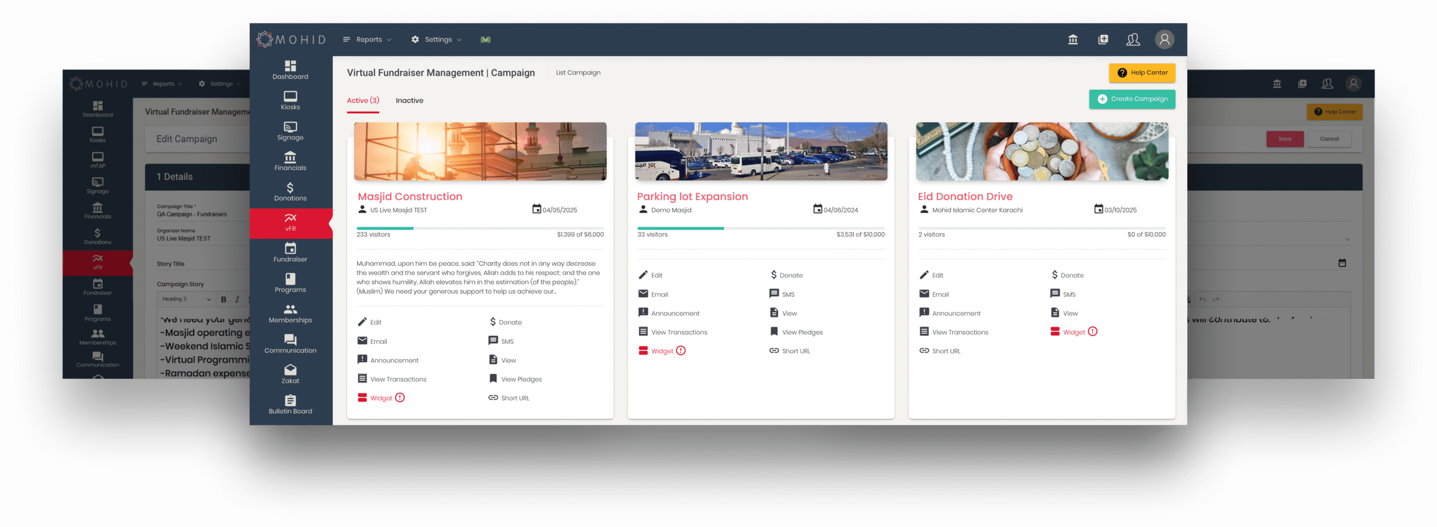Click Edit on the Eid Donation Drive card
This screenshot has width=1437, height=527.
click(x=932, y=275)
